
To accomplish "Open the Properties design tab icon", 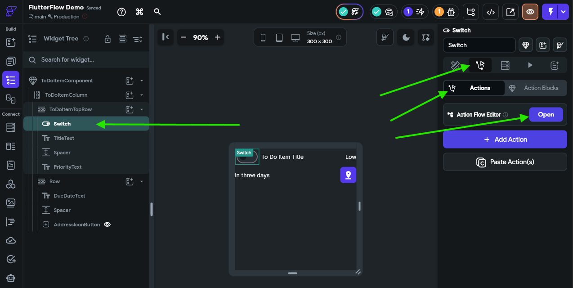I will tap(456, 65).
